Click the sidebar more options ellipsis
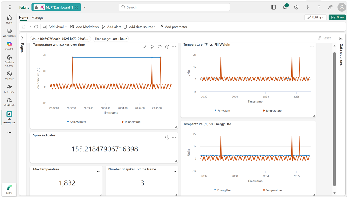347x197 pixels. click(x=9, y=133)
